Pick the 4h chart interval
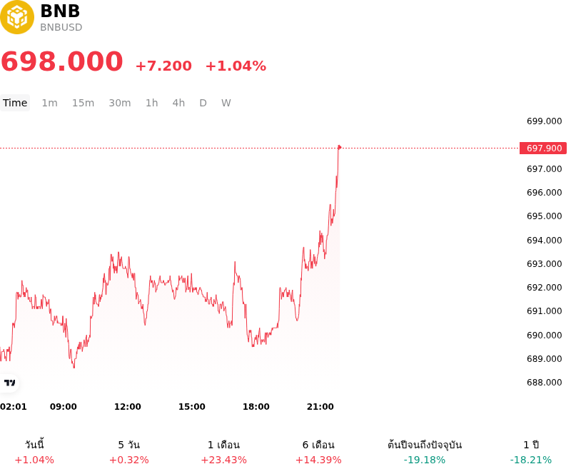The width and height of the screenshot is (571, 474). [x=178, y=103]
